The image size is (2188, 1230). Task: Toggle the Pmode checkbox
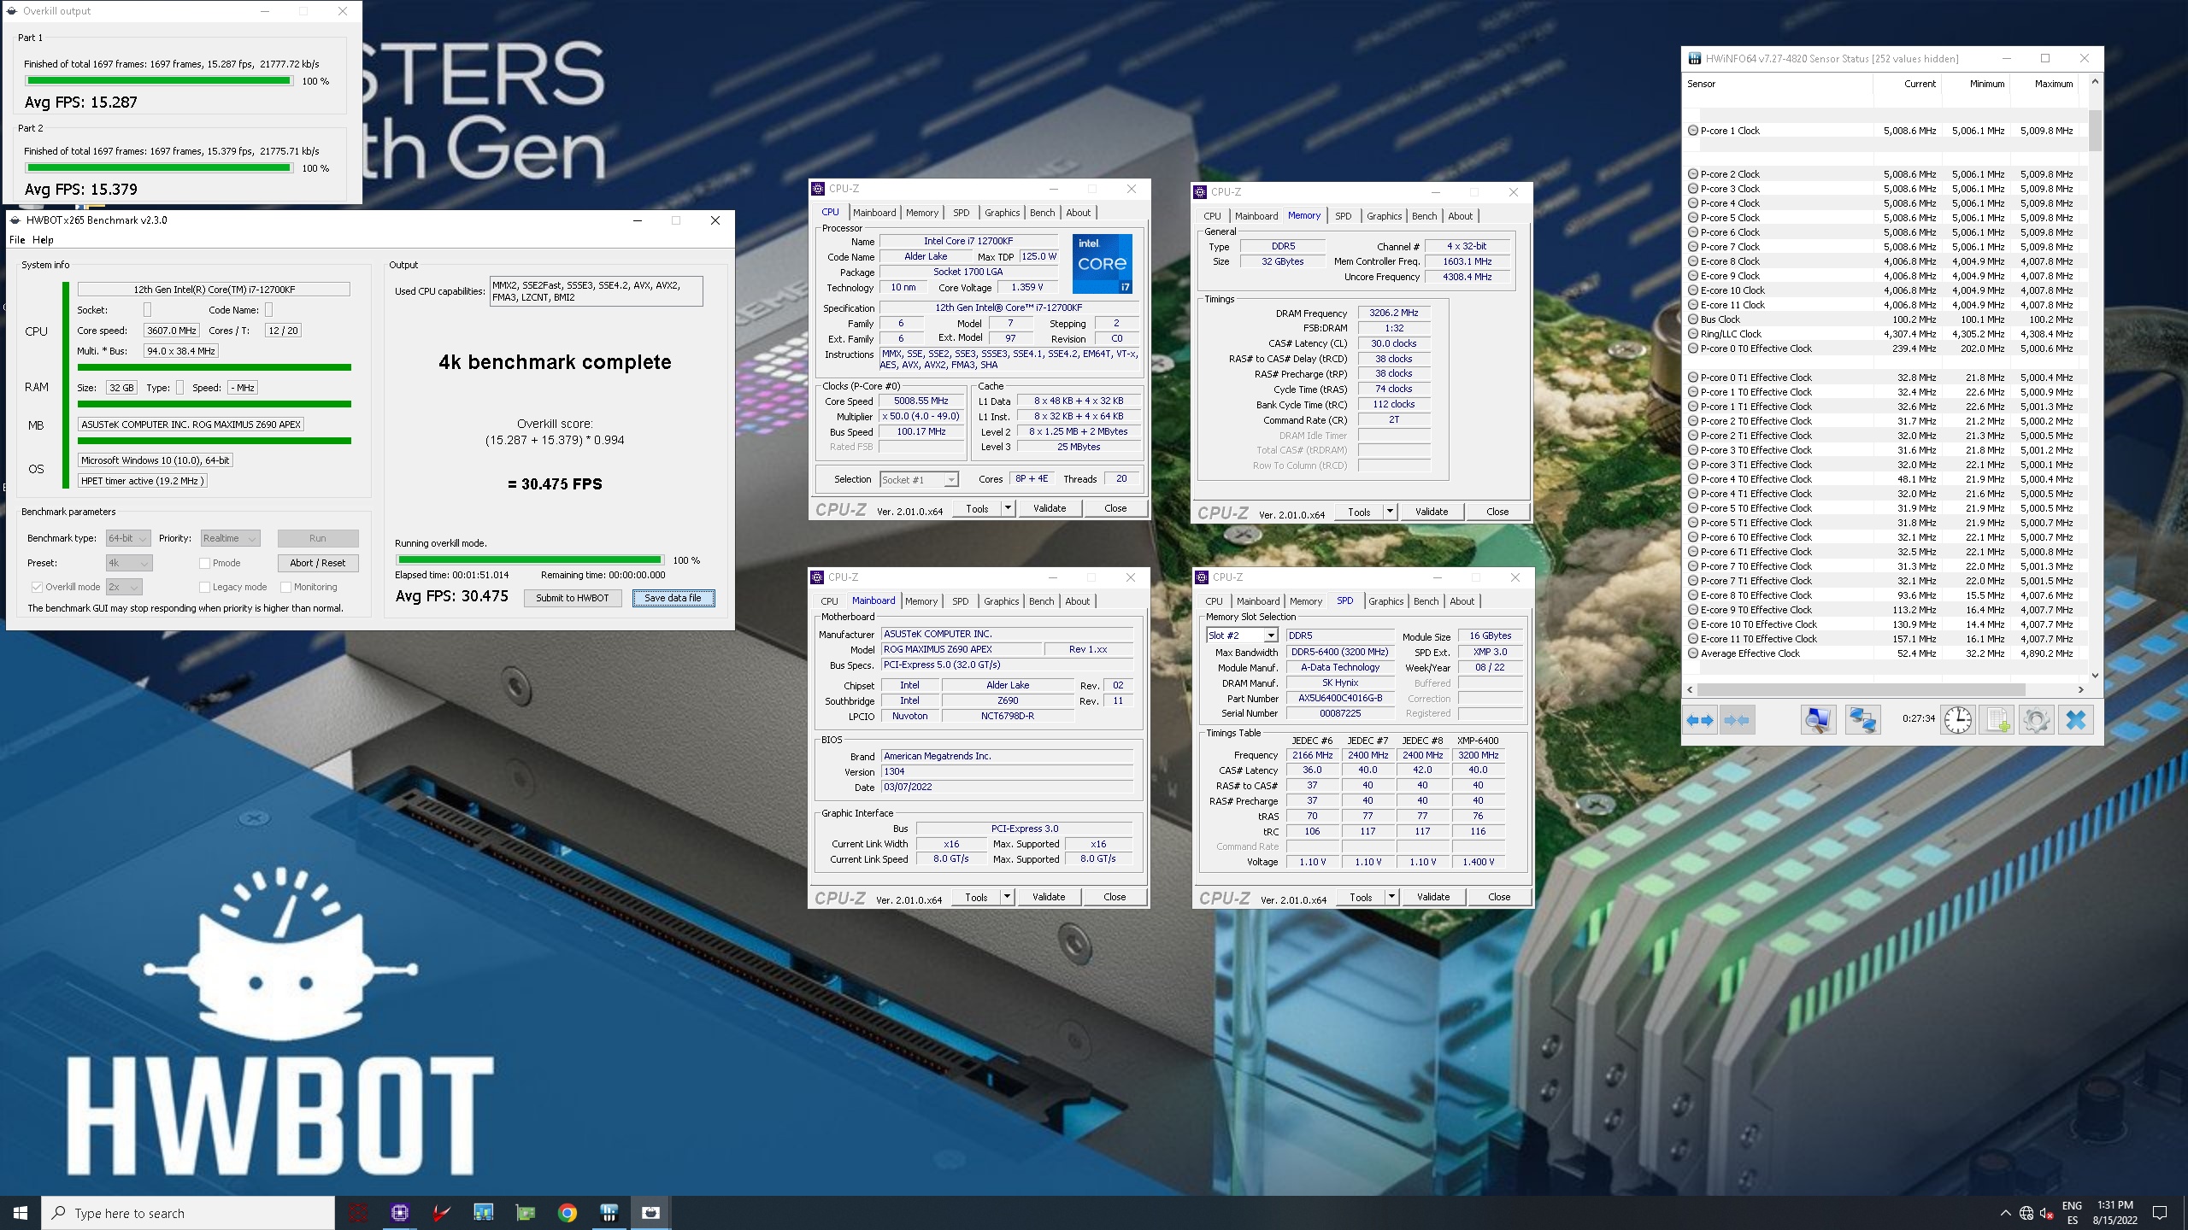tap(204, 563)
